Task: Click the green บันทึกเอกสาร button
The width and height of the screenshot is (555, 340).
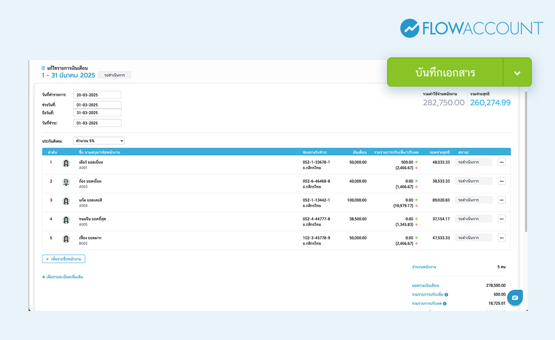Action: click(x=445, y=73)
